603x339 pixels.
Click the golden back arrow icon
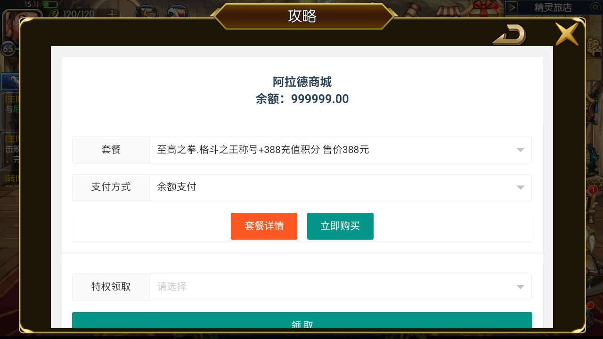509,35
